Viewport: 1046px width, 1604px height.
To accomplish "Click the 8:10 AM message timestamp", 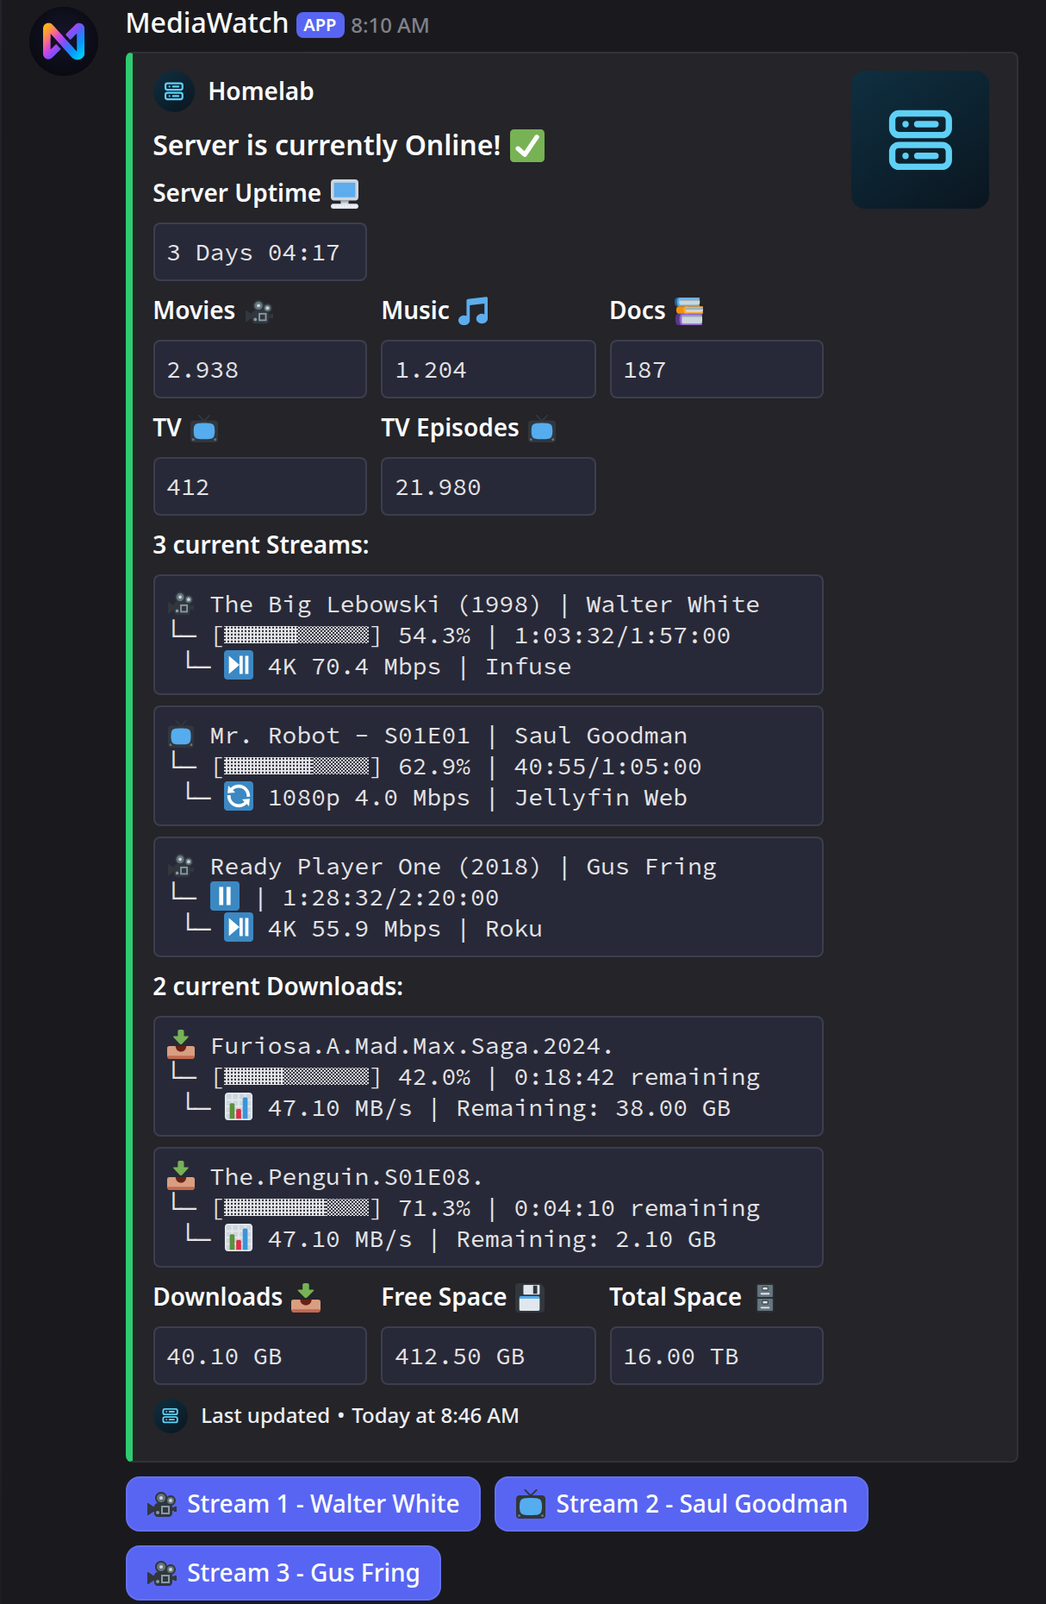I will pos(389,26).
